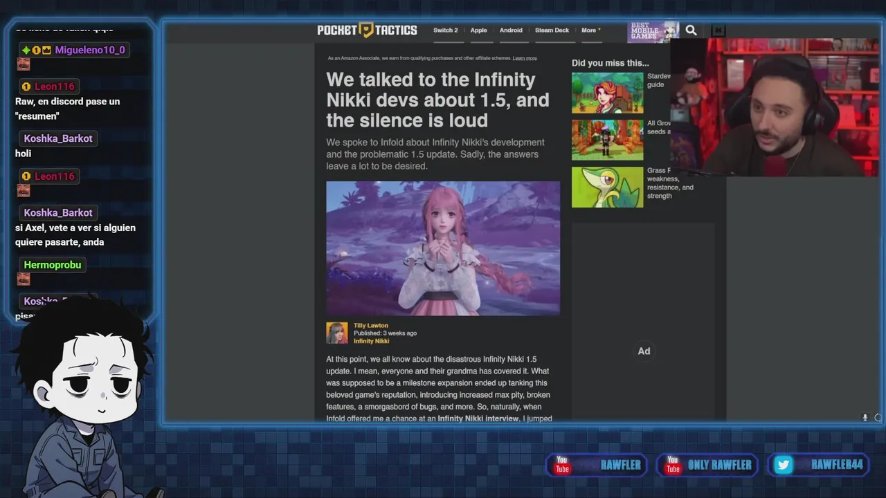Follow the Infinity Nikki interview link in article

(x=478, y=418)
